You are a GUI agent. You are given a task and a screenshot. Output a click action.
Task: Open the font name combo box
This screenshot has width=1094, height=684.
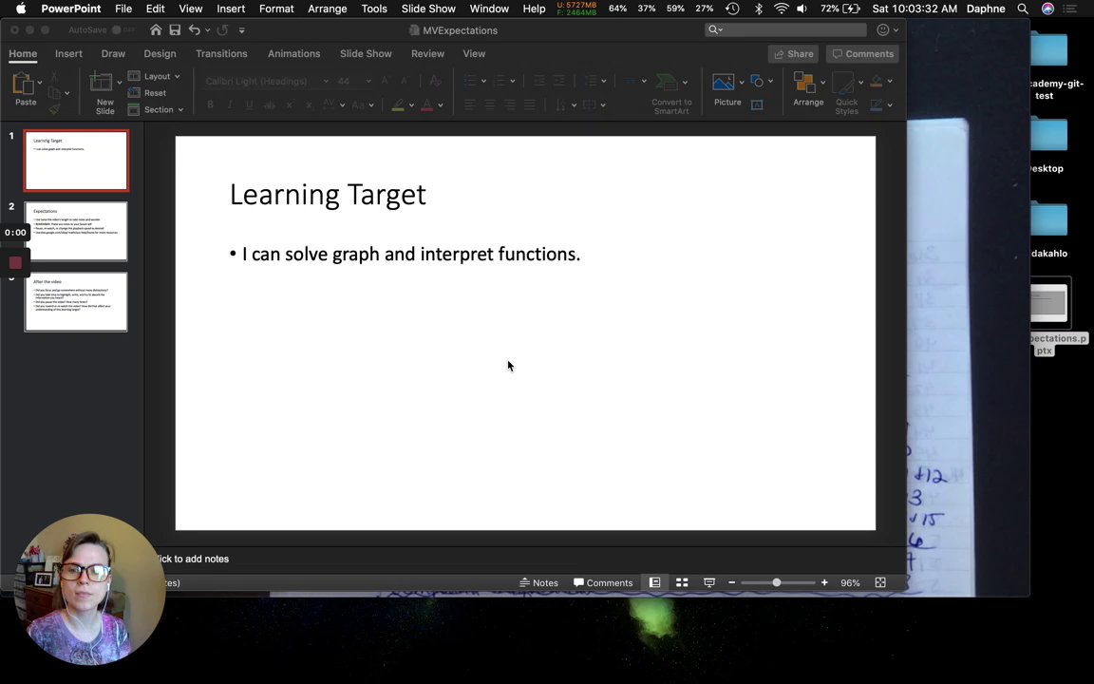coord(266,81)
